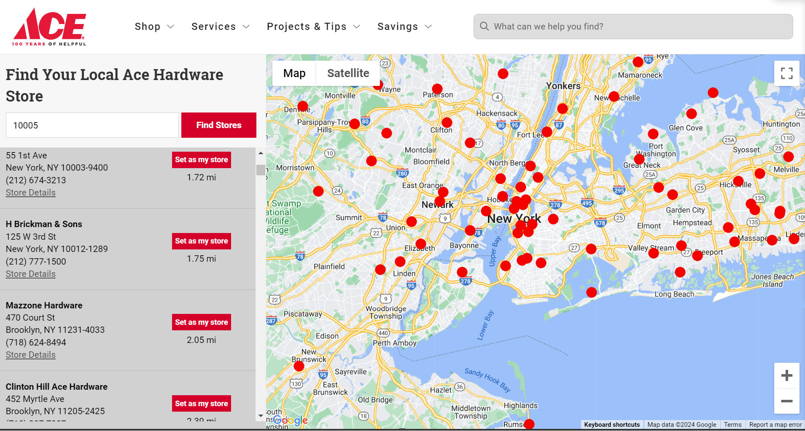Set Mazzone Hardware as my store
Screen dimensions: 805x431
(202, 322)
